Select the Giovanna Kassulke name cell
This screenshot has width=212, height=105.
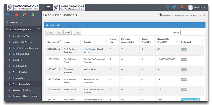72,71
